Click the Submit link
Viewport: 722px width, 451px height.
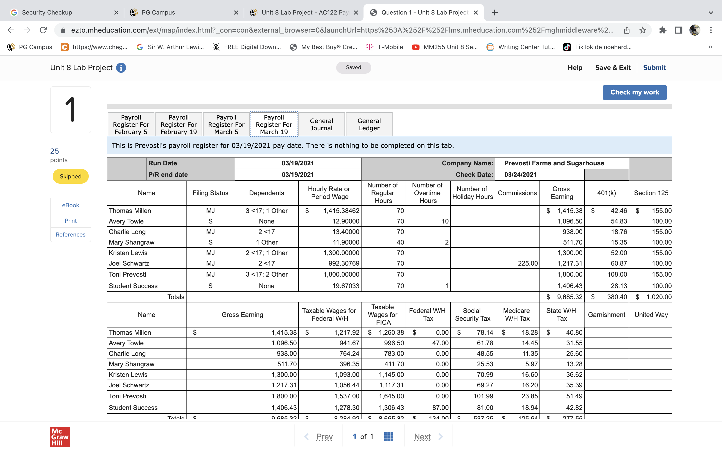point(654,68)
